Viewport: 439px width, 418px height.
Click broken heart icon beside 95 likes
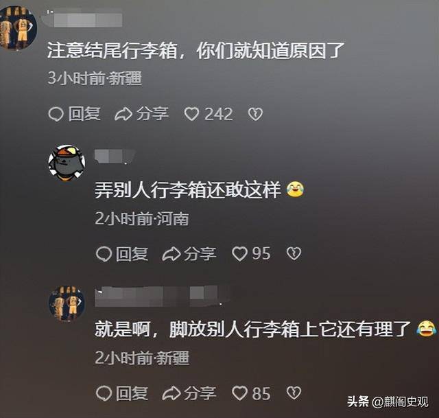tap(294, 253)
